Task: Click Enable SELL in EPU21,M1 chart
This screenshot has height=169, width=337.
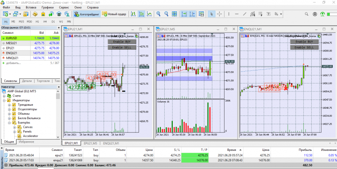Action: pyautogui.click(x=122, y=47)
